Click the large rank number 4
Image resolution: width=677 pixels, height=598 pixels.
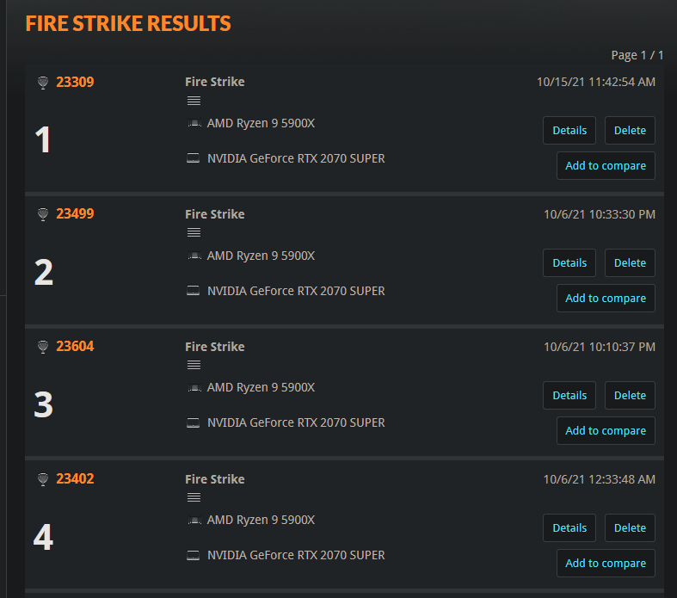(43, 537)
